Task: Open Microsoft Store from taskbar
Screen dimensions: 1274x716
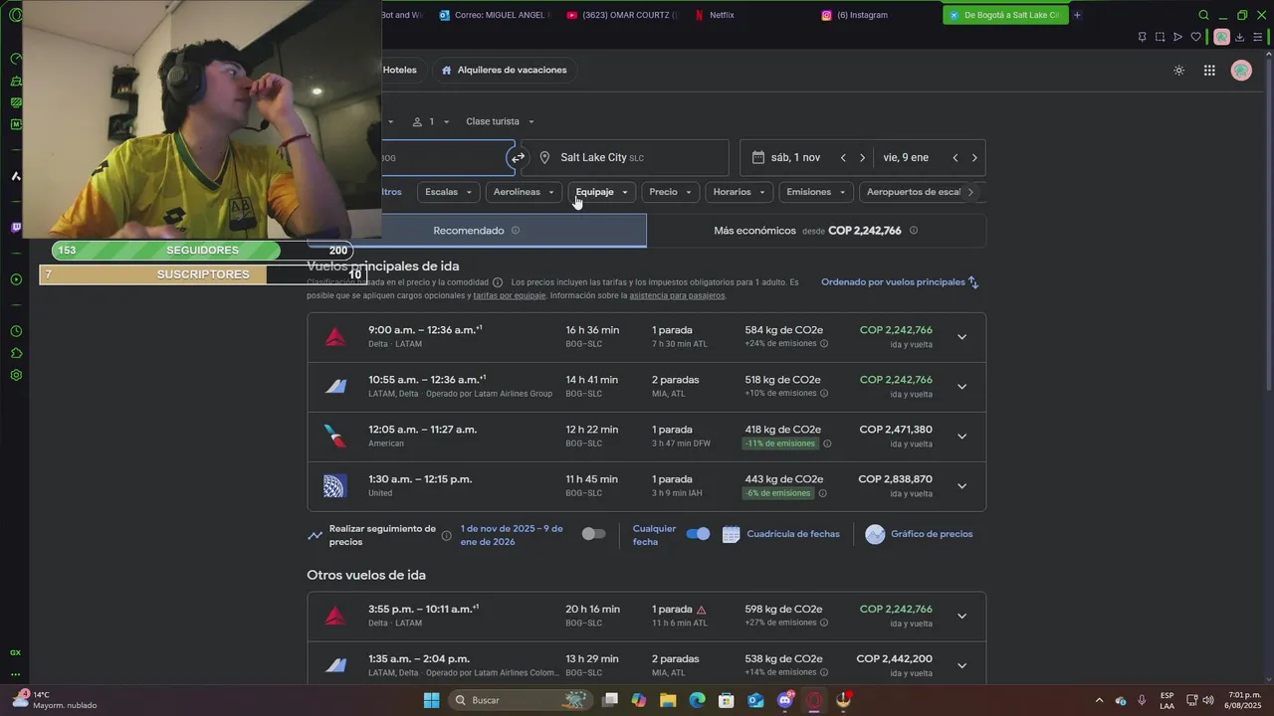Action: (727, 700)
